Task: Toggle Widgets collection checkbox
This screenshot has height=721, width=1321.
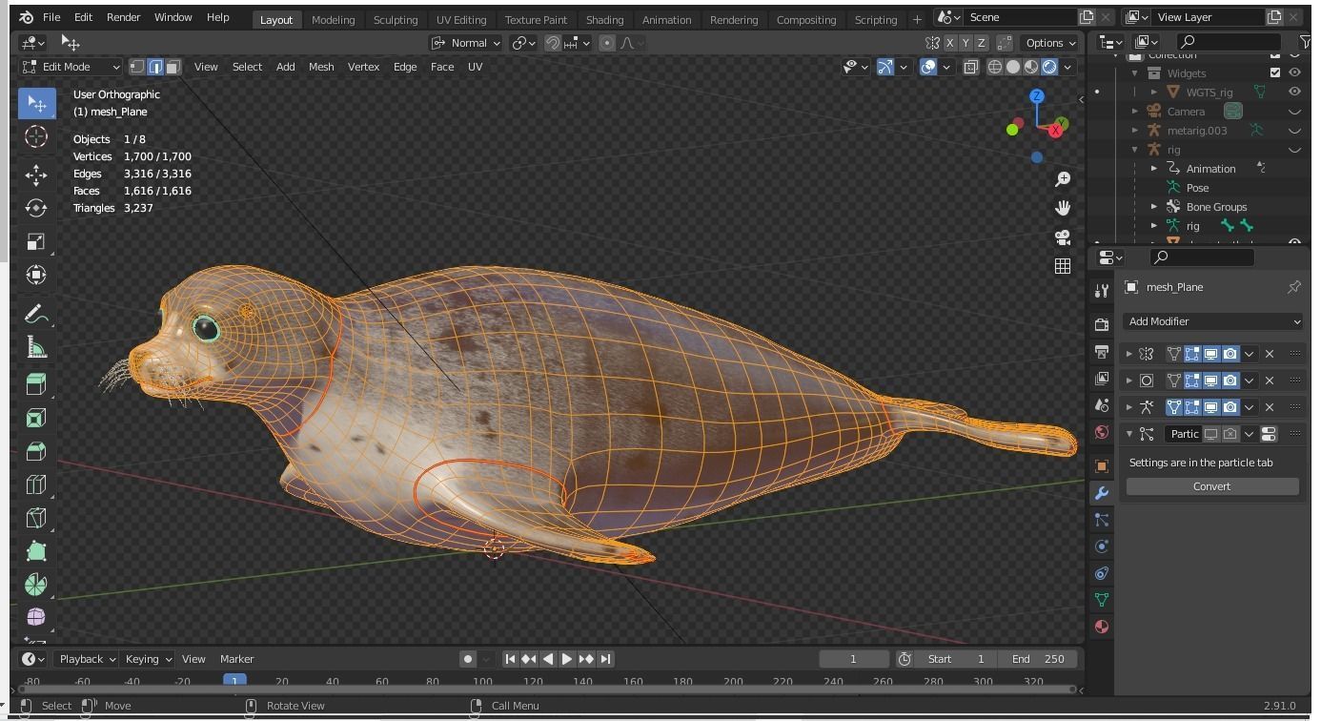Action: pos(1275,72)
